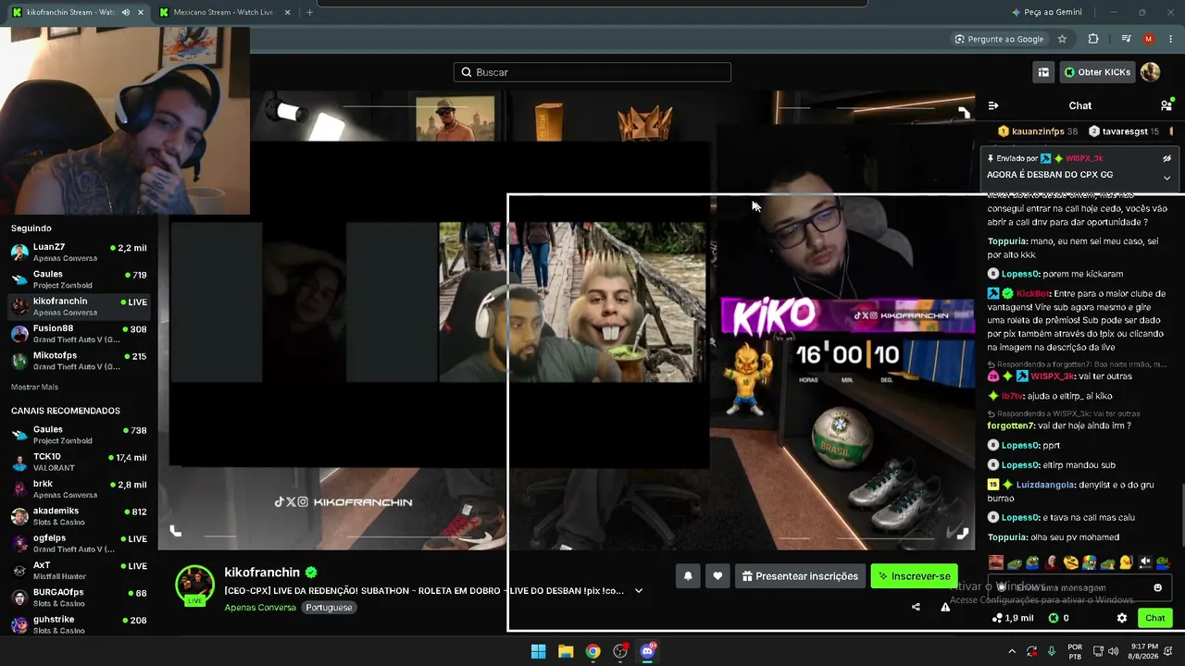Open the Kick shop icon beside Obter KICKs
1185x666 pixels.
pos(1043,72)
